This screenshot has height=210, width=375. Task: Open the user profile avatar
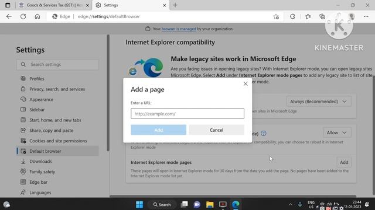(352, 16)
